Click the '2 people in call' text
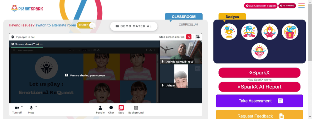Image resolution: width=312 pixels, height=119 pixels. (26, 37)
